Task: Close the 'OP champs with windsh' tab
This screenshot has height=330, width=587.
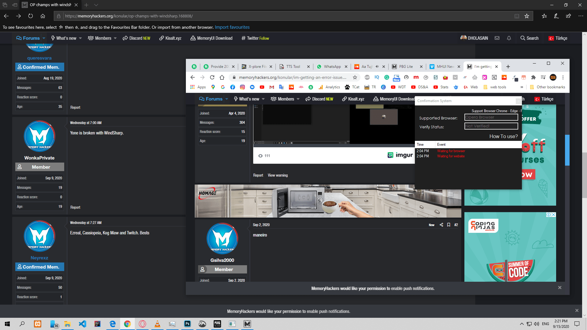Action: click(76, 5)
